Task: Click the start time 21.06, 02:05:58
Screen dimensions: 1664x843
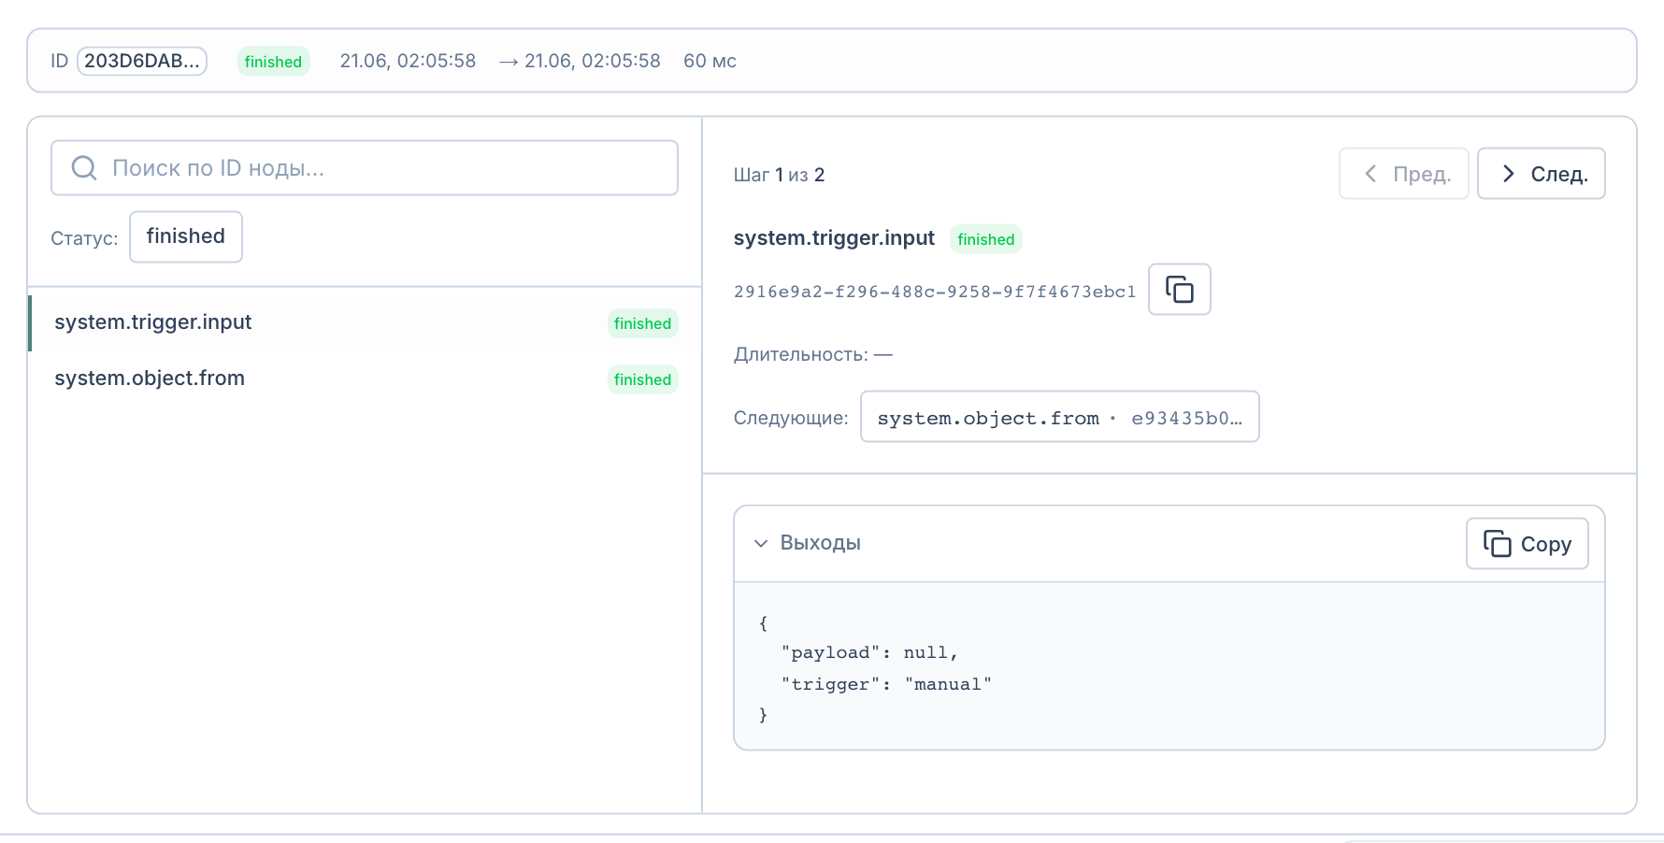Action: 408,61
